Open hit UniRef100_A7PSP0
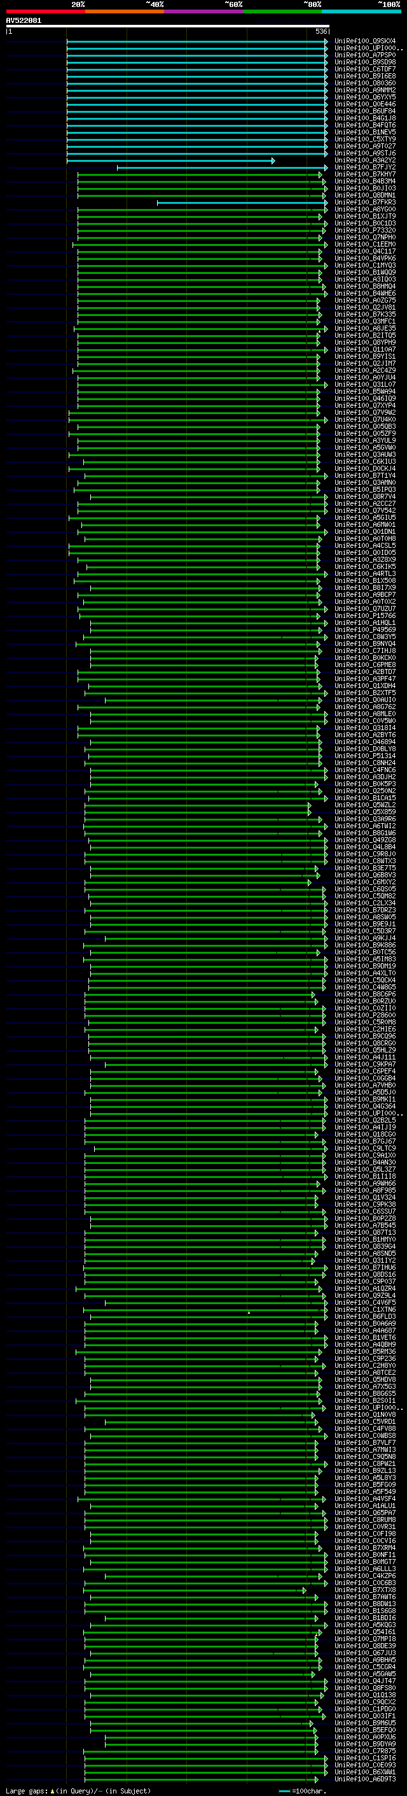The width and height of the screenshot is (407, 1796). pyautogui.click(x=365, y=55)
